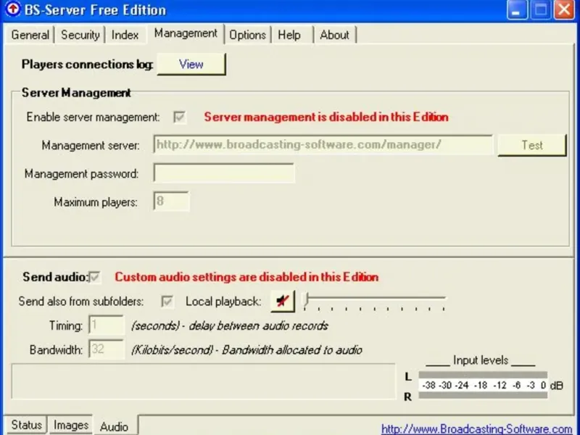Viewport: 580px width, 435px height.
Task: Close the BS-Server Free Edition window
Action: (564, 10)
